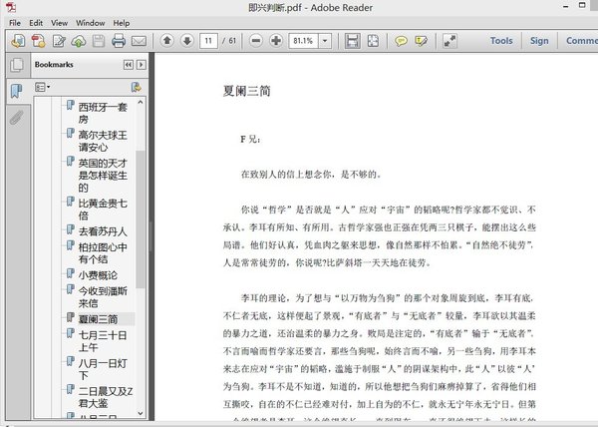
Task: Open the bookmark options menu dropdown
Action: pos(42,87)
